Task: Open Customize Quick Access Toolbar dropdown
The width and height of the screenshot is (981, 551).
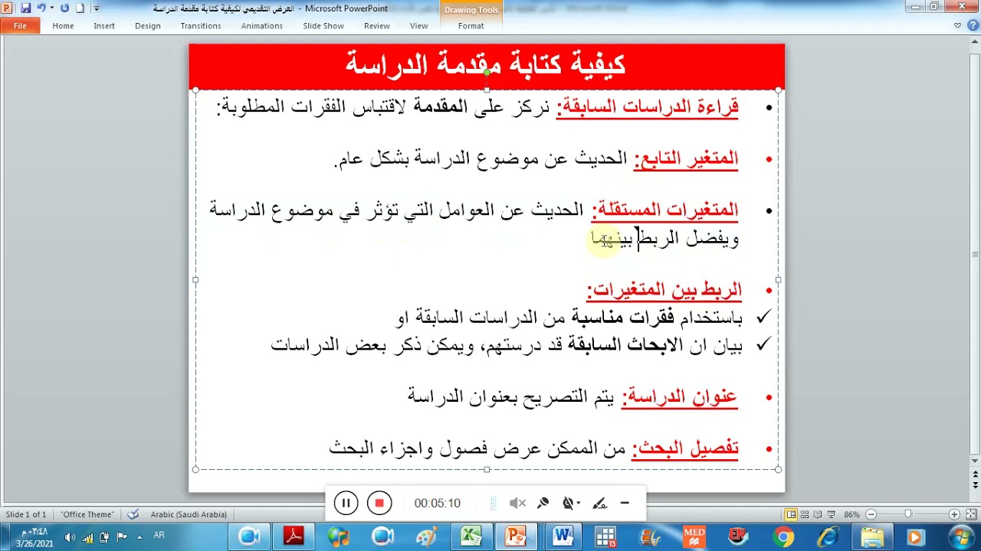Action: (97, 8)
